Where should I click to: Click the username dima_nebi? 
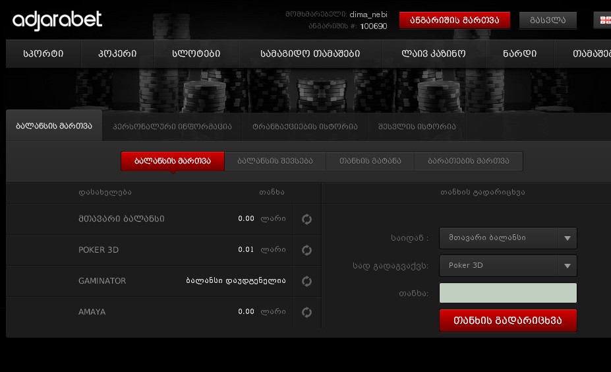(368, 15)
